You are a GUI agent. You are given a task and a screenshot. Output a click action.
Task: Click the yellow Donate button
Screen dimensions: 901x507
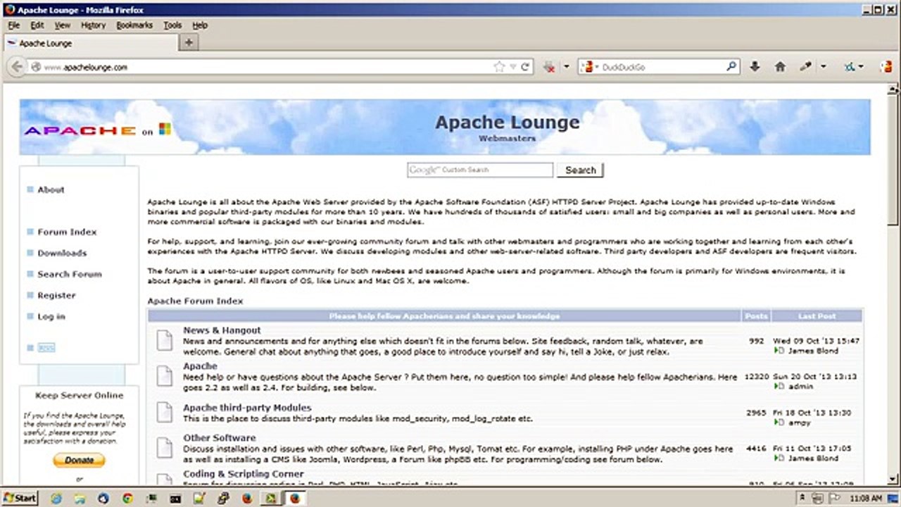coord(79,461)
